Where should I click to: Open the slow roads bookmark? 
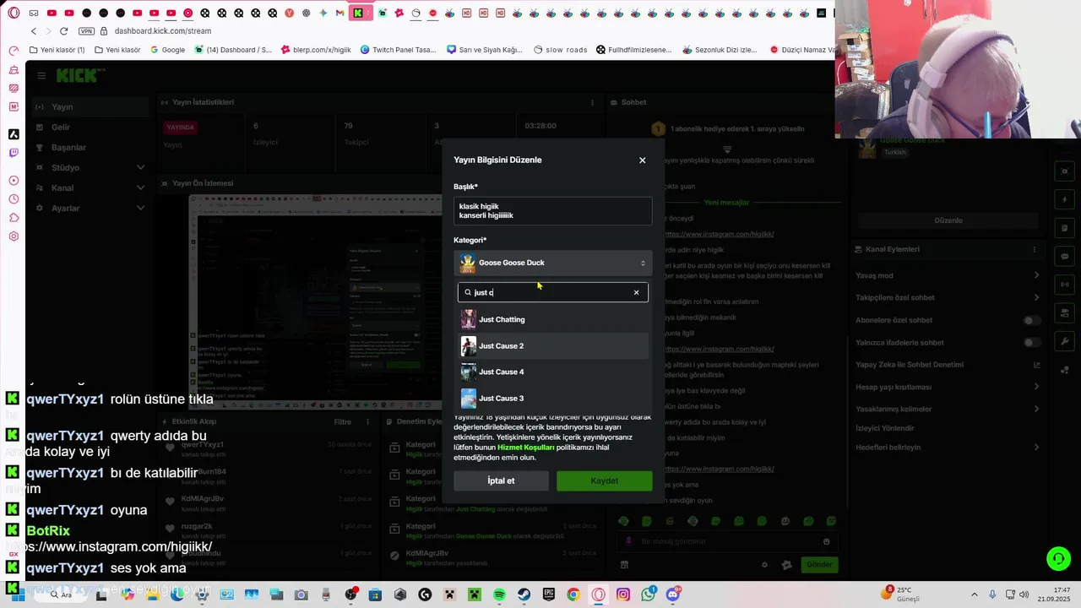click(x=560, y=50)
